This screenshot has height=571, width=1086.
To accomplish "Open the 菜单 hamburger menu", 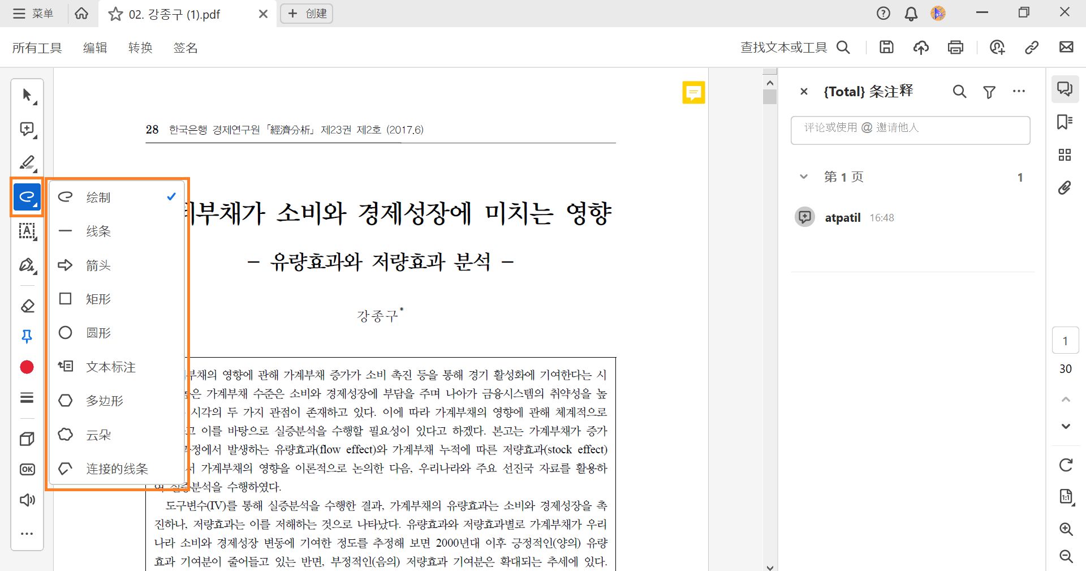I will tap(33, 14).
